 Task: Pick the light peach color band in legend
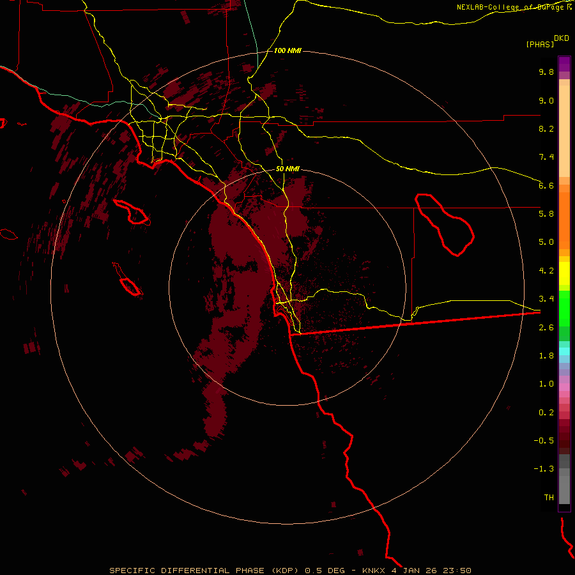point(564,131)
